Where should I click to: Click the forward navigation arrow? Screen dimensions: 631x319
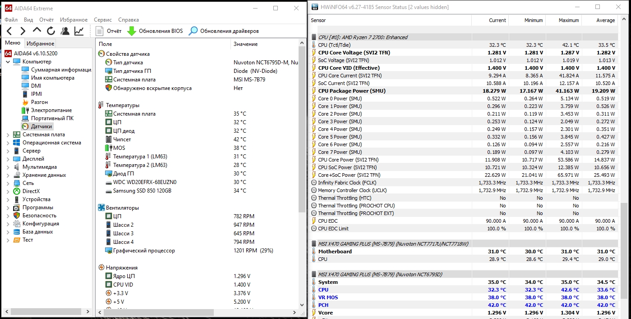pos(23,31)
